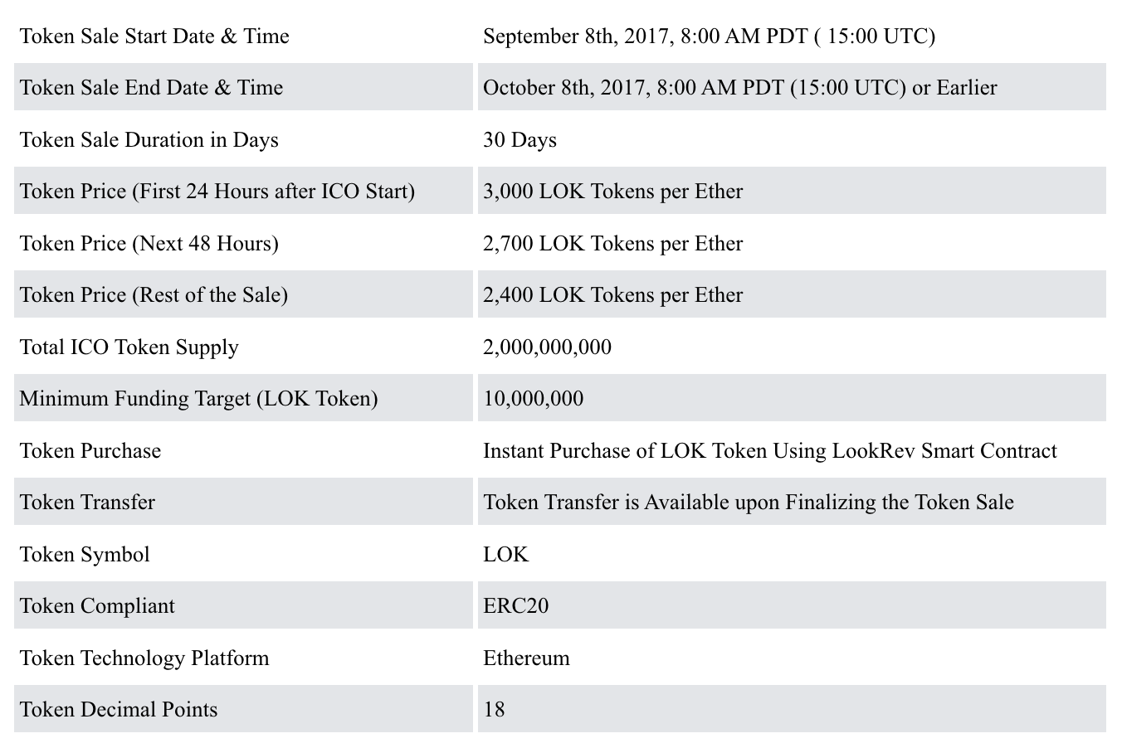
Task: Click the "Ethereum" platform value
Action: click(x=526, y=658)
